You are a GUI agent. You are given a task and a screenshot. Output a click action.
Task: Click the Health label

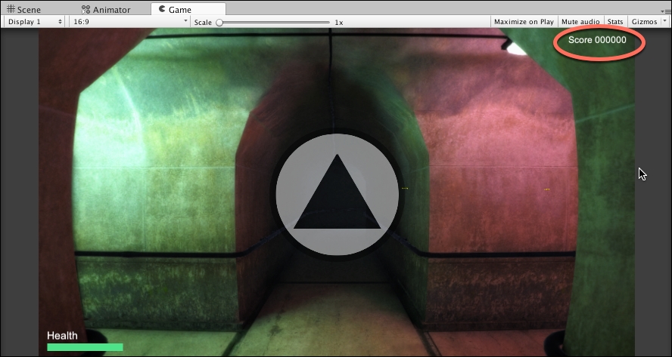pos(62,336)
